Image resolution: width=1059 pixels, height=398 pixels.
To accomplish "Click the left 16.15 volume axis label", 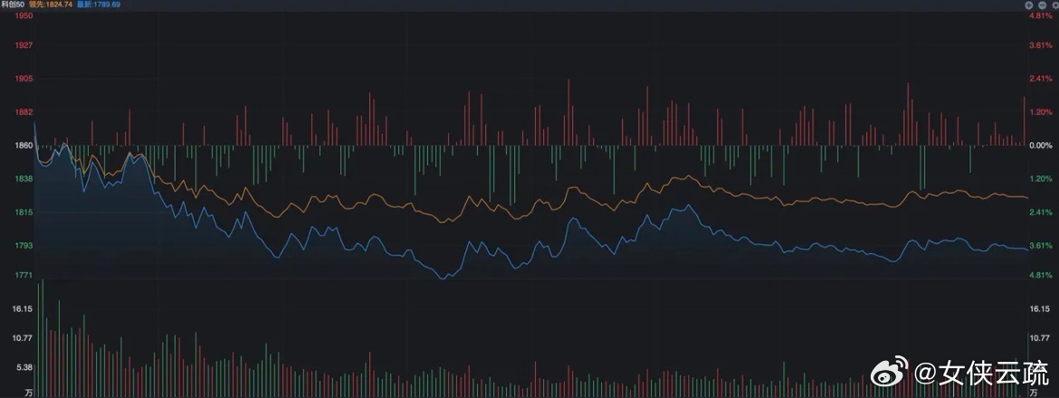I will point(22,308).
